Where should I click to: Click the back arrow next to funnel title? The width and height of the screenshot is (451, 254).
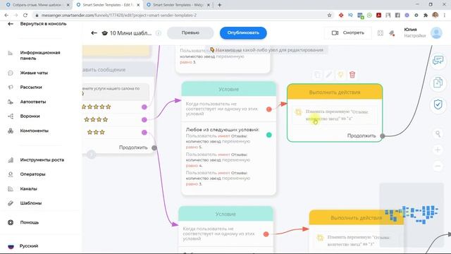[94, 33]
